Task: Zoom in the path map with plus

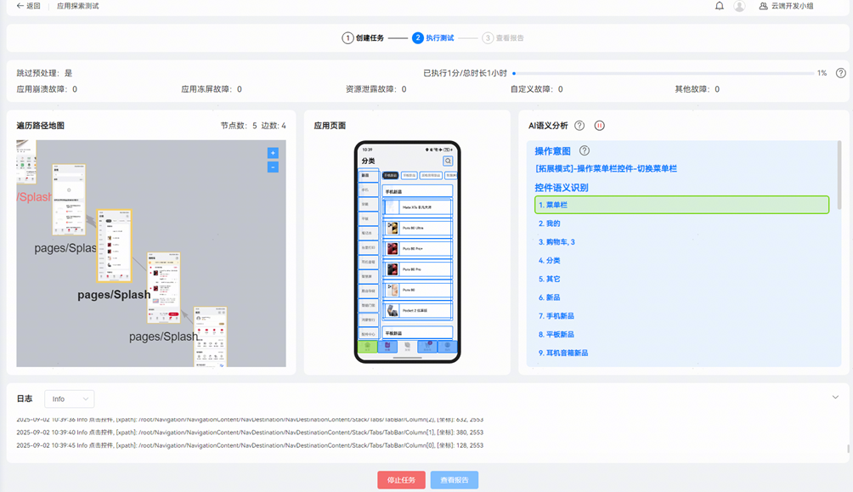Action: [x=273, y=153]
